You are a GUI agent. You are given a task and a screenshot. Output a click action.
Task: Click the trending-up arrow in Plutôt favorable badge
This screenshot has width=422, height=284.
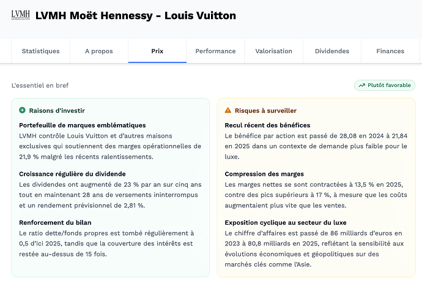coord(362,86)
